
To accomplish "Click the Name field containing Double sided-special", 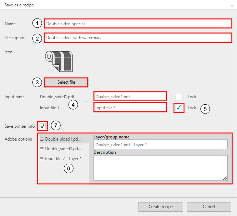I will 138,24.
